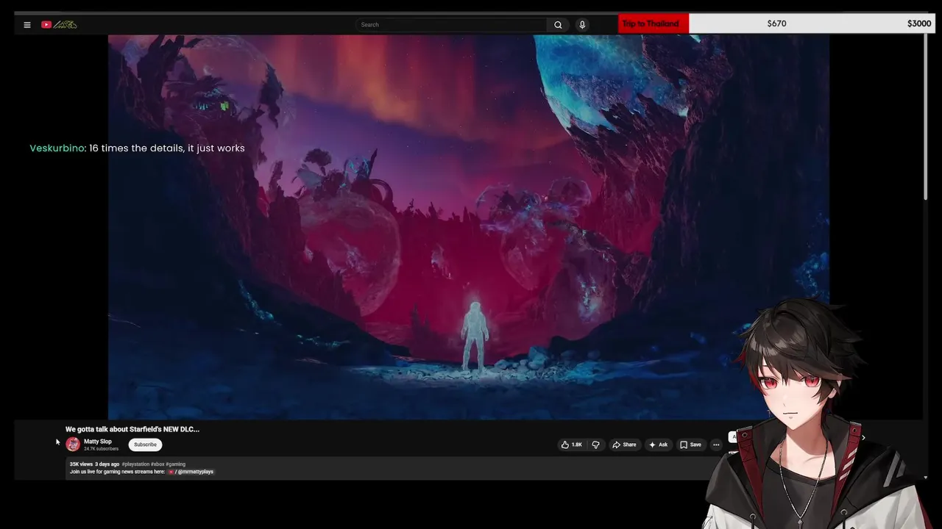Viewport: 942px width, 529px height.
Task: Click the video title text
Action: (132, 429)
